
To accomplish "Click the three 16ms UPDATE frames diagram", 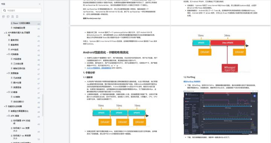I will tap(120, 115).
